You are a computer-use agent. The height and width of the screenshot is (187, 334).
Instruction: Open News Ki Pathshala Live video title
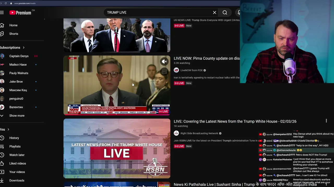tap(245, 184)
